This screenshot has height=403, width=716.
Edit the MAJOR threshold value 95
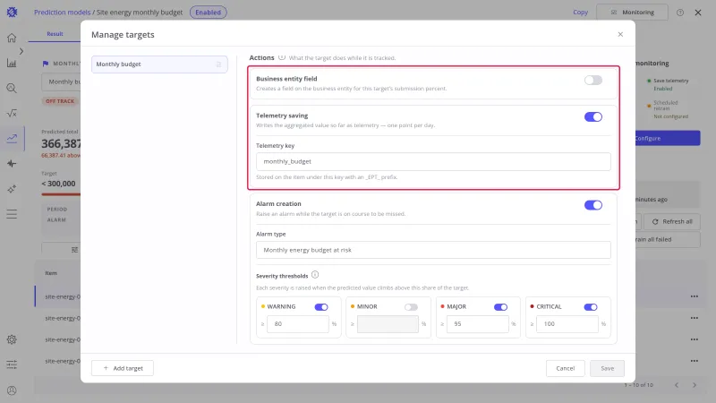[x=478, y=324]
